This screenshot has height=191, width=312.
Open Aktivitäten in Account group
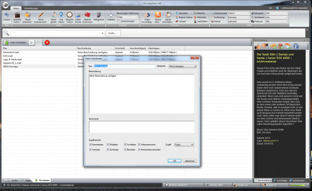[201, 21]
